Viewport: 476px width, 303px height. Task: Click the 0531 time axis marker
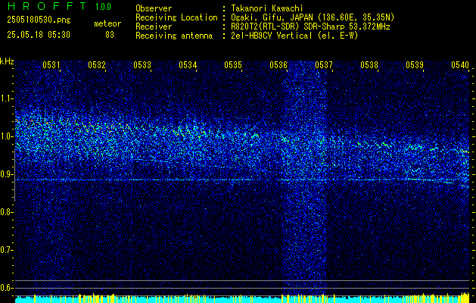click(51, 64)
